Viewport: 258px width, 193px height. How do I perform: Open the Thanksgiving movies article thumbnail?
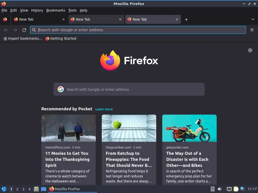(x=69, y=128)
